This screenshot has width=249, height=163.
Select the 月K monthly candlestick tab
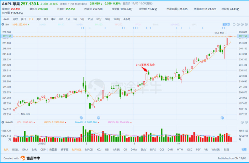click(x=46, y=19)
